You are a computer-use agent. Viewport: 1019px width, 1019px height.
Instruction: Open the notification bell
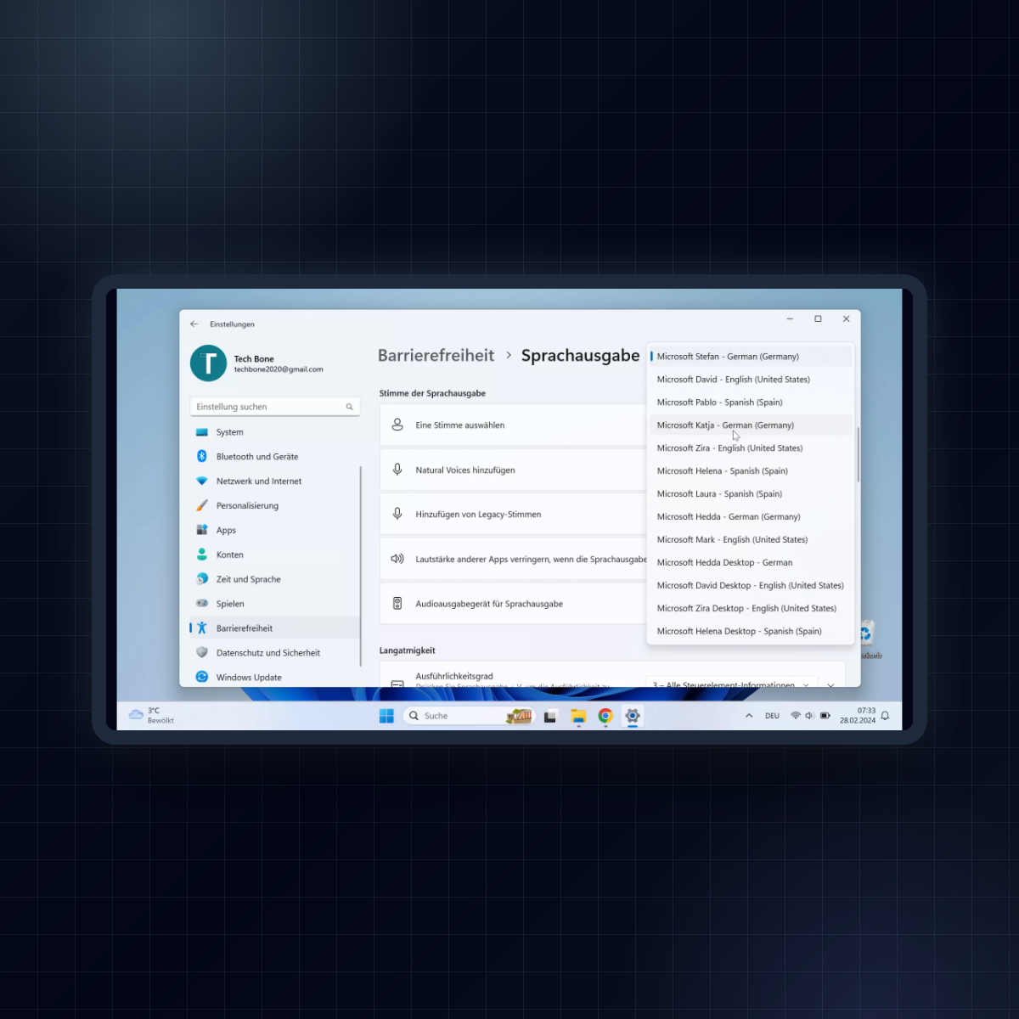[x=885, y=716]
